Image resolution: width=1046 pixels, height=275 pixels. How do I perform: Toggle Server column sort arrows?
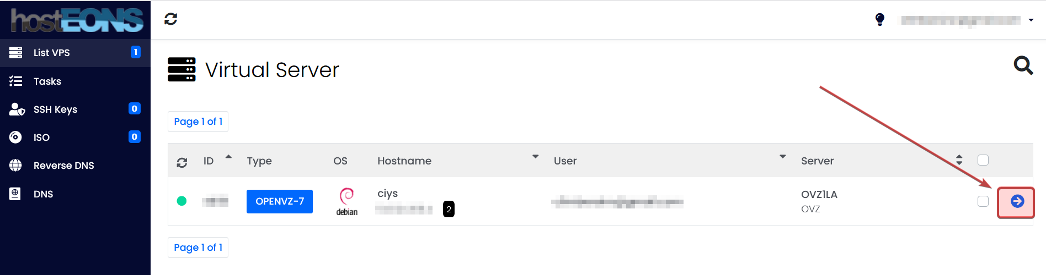[959, 160]
